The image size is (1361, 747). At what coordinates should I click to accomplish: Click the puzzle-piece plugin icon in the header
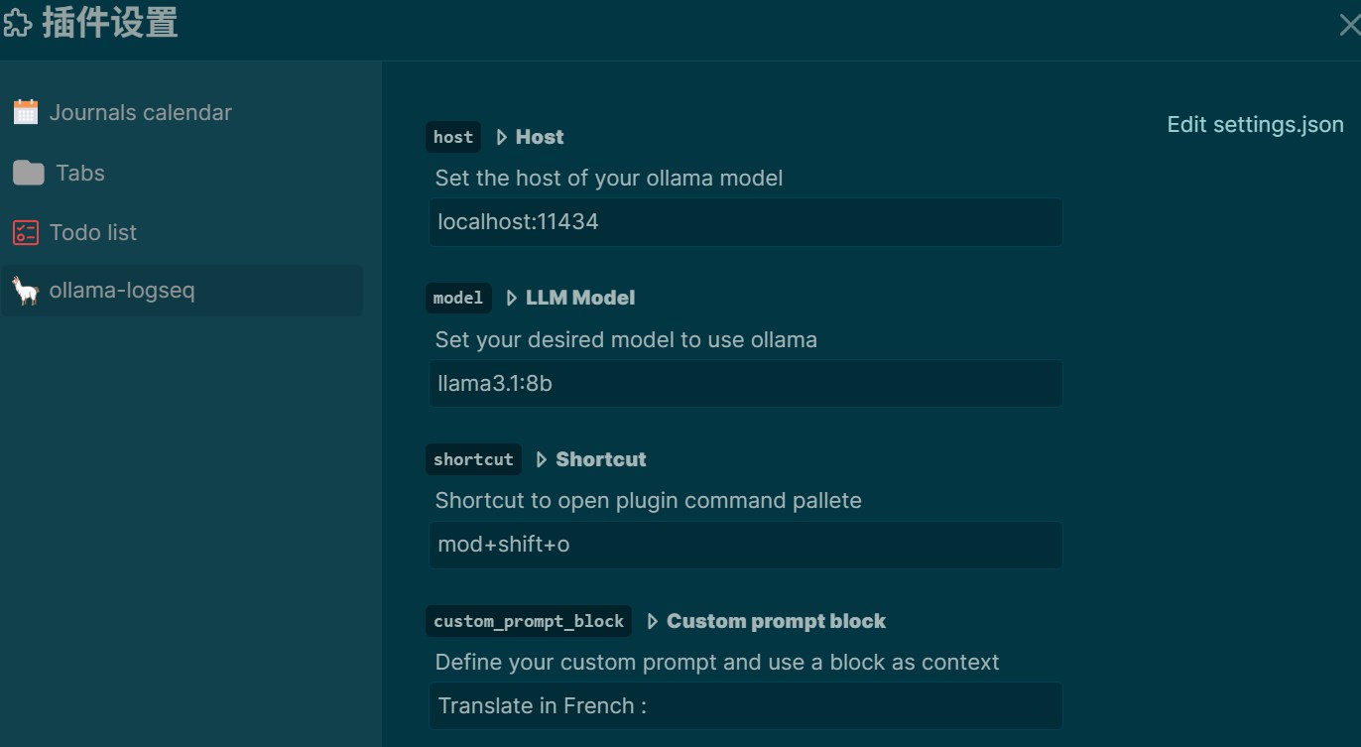(x=17, y=23)
